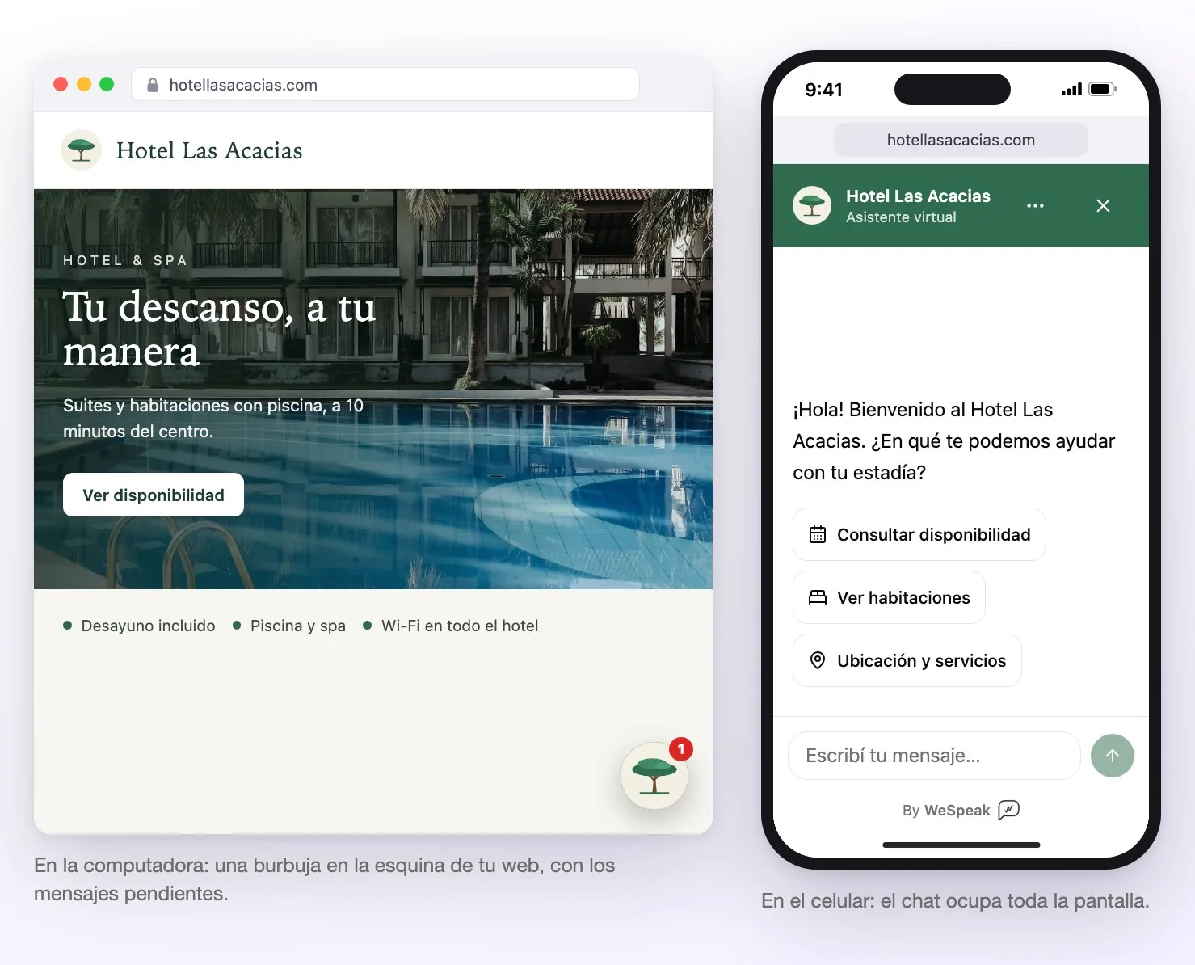Focus the Escribí tu mensaje input
This screenshot has height=965, width=1195.
coord(934,756)
